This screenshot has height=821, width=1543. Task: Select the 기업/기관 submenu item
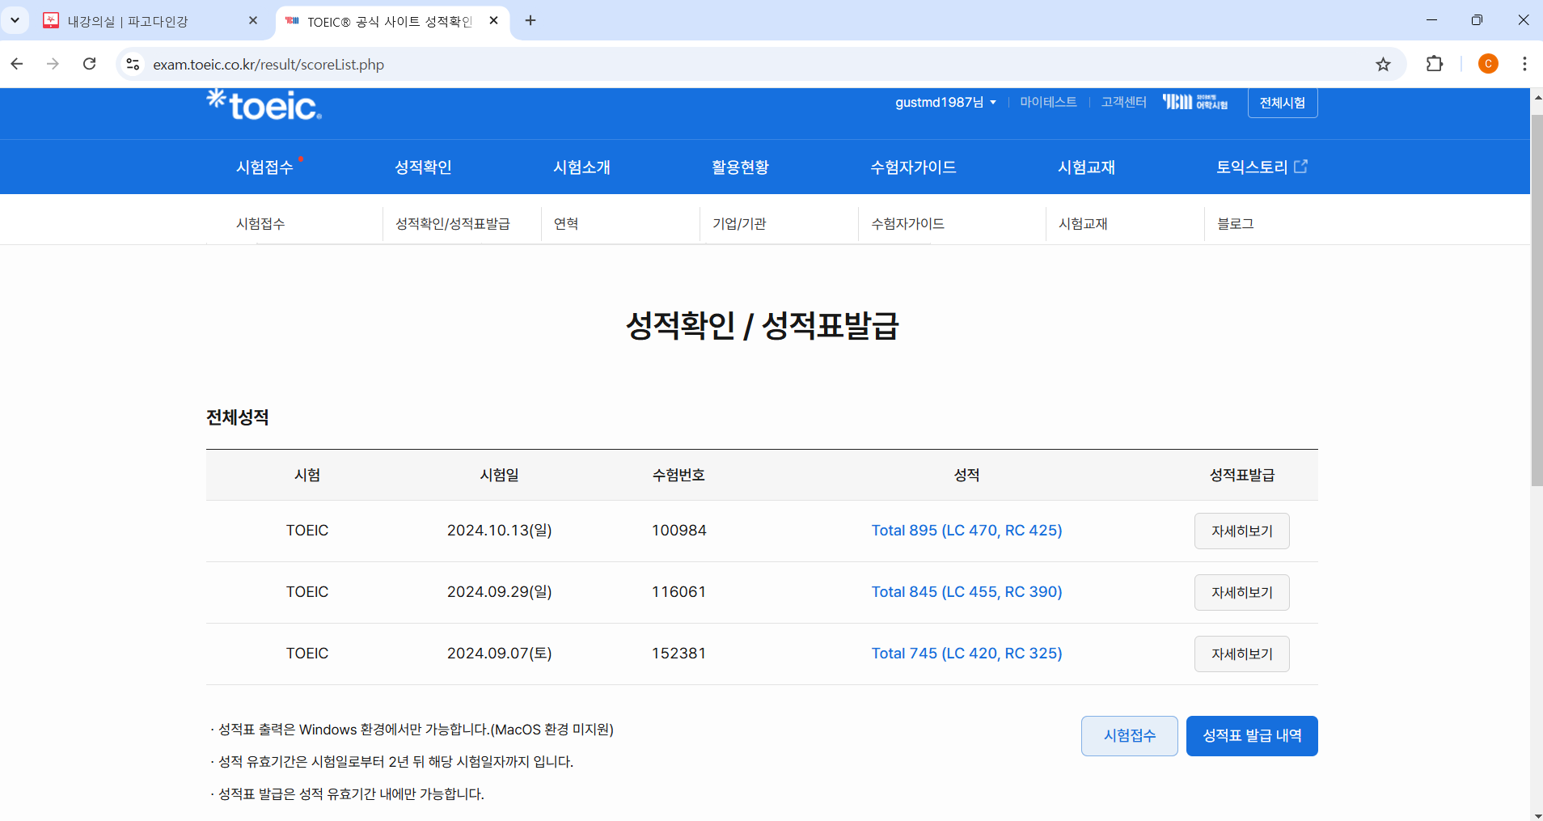739,223
